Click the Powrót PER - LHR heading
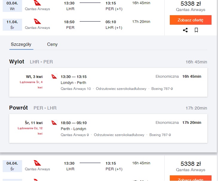This screenshot has height=181, width=219. click(x=33, y=108)
